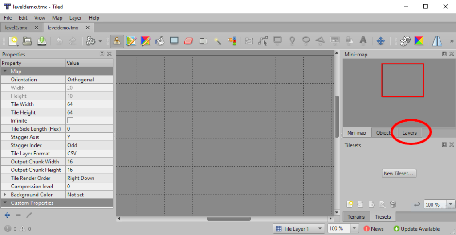Click the New document toolbar icon

13,41
